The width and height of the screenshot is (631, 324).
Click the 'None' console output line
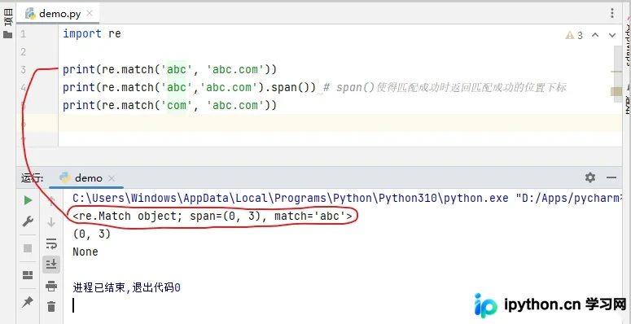85,252
